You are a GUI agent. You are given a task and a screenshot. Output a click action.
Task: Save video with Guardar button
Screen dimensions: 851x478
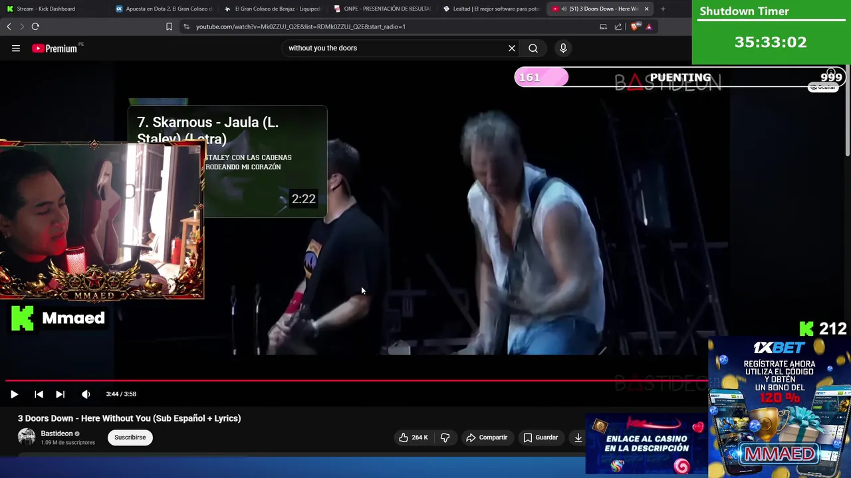click(541, 438)
